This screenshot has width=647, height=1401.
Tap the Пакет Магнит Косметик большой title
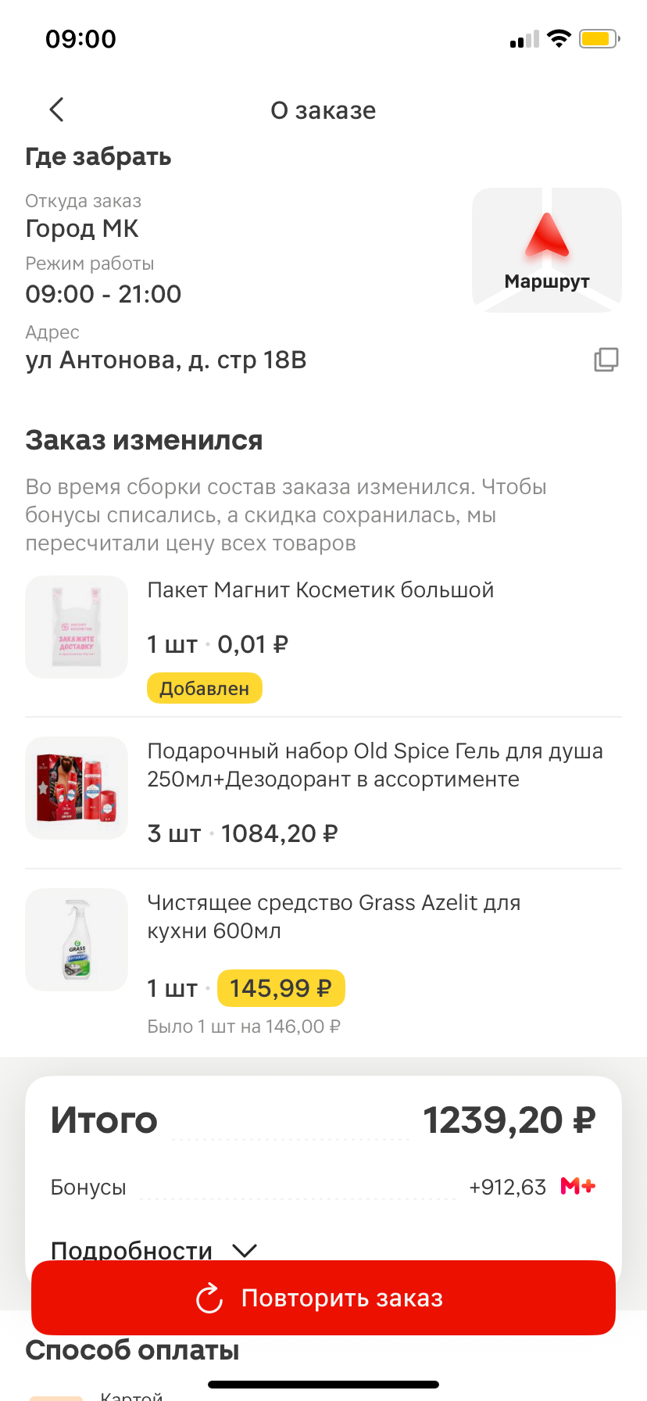pos(320,590)
